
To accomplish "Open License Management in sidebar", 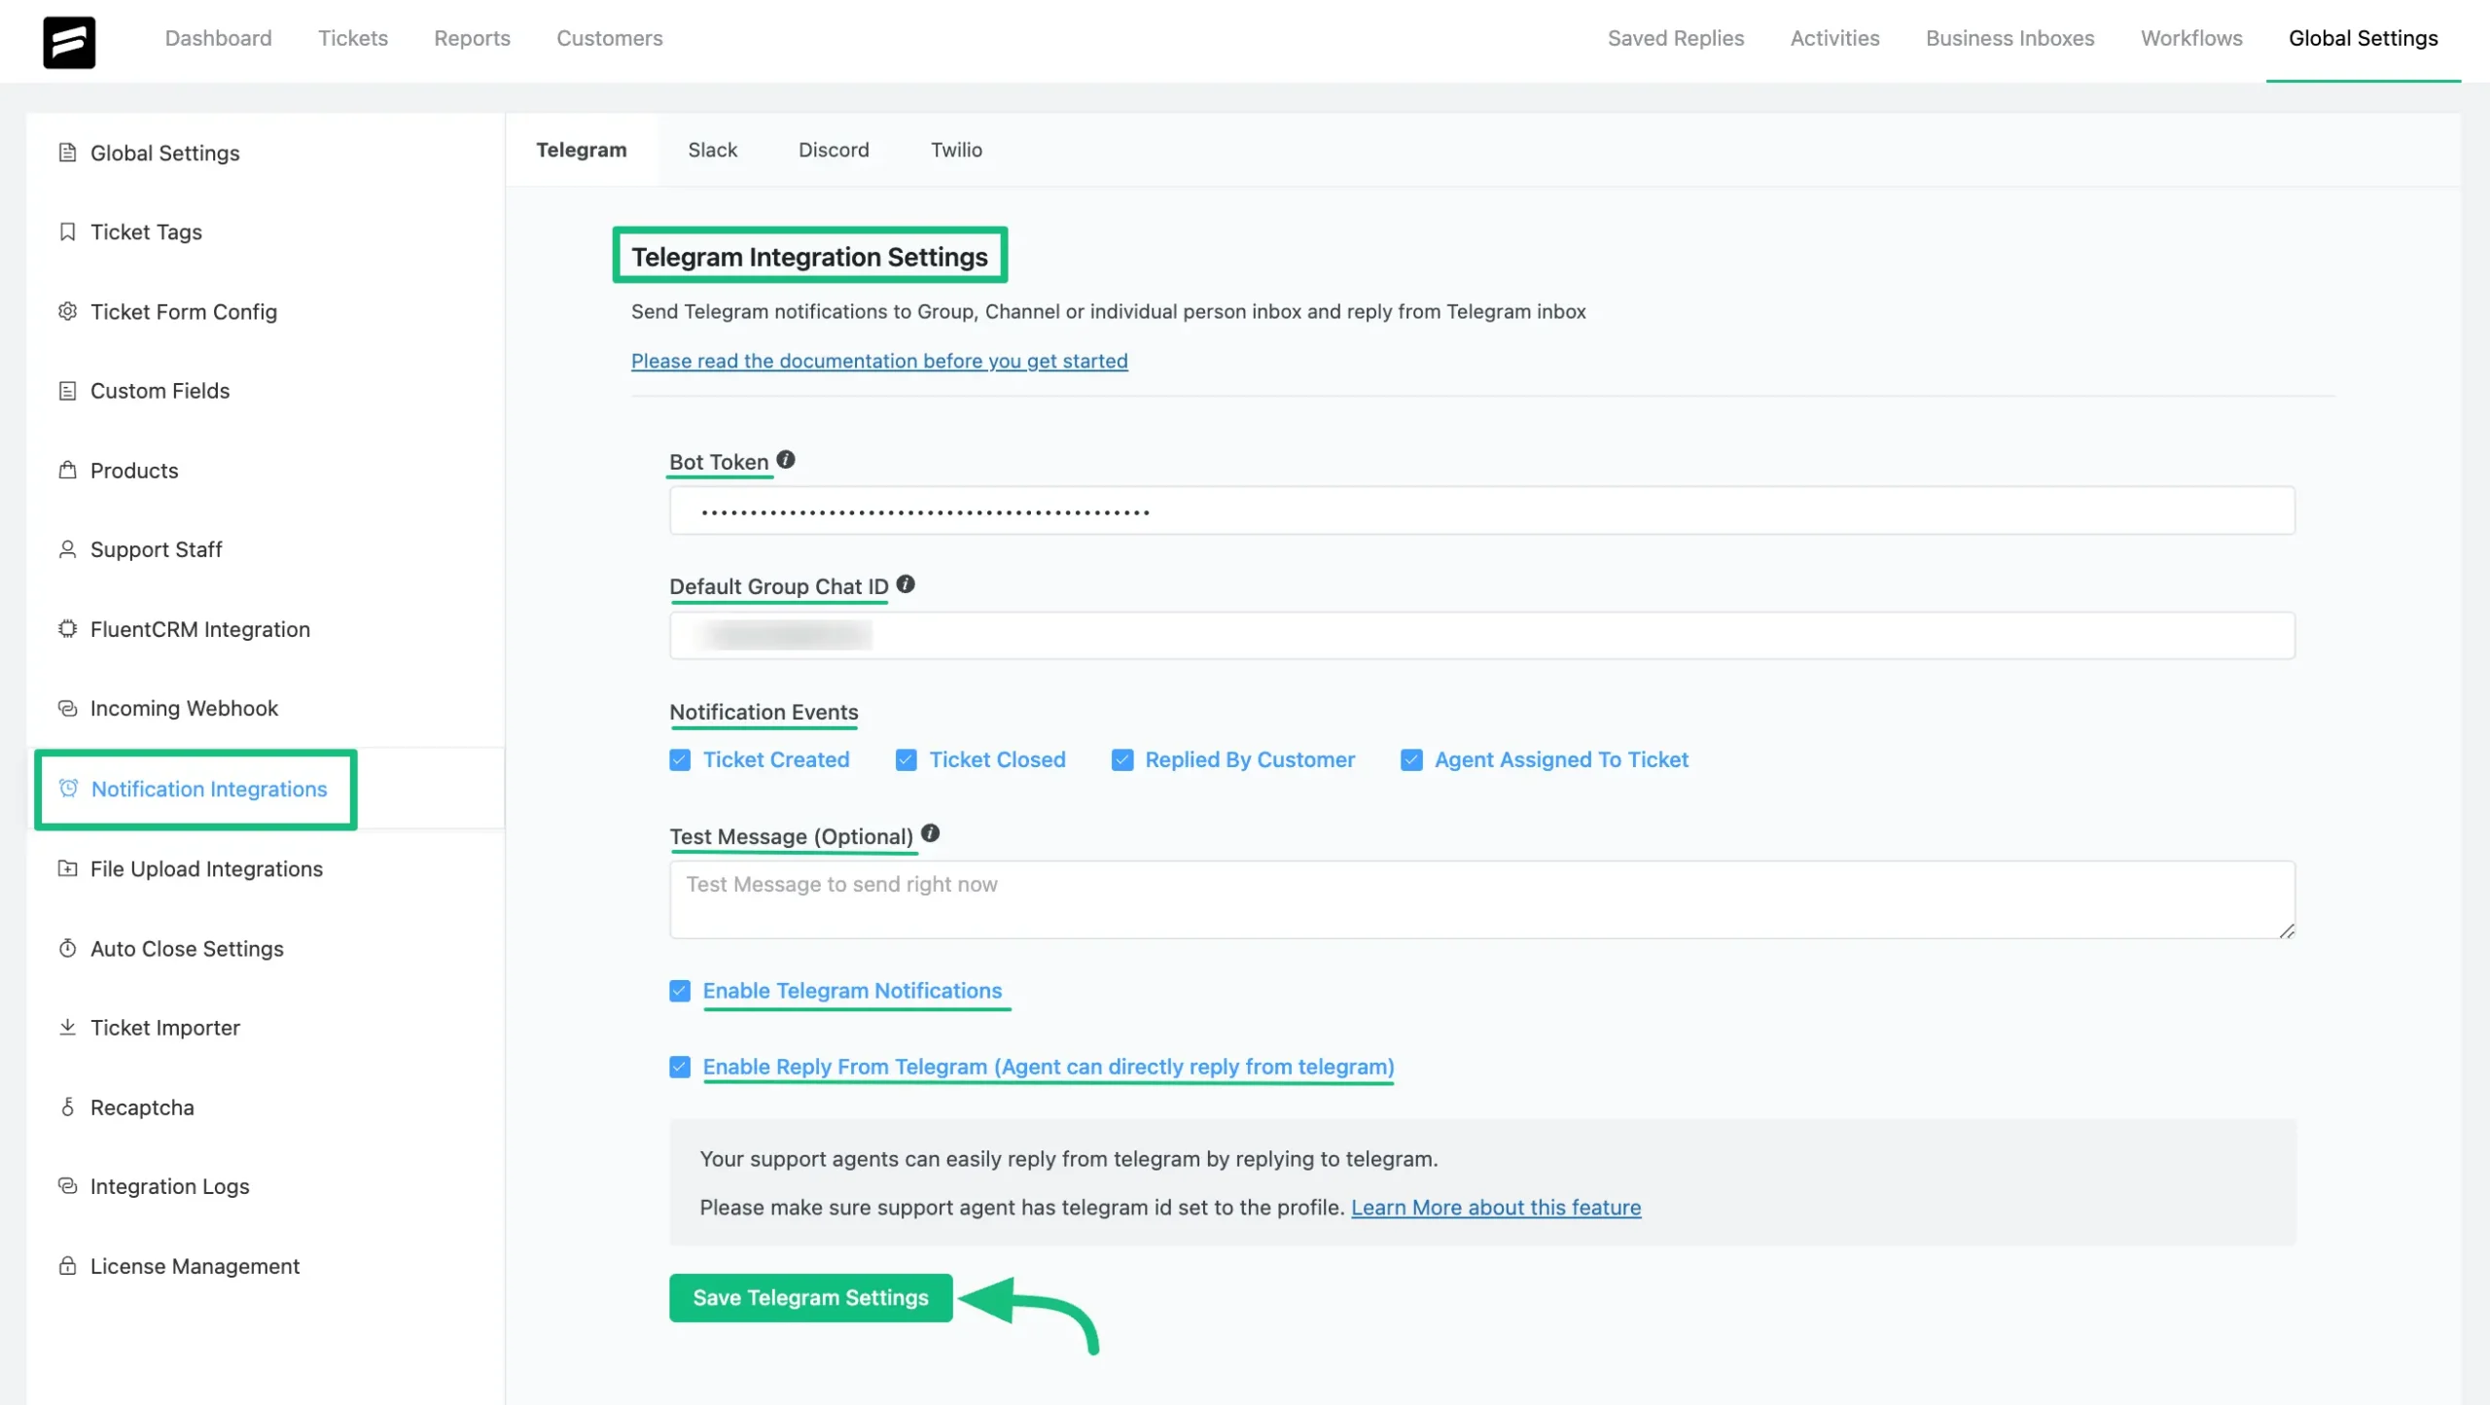I will pos(195,1266).
